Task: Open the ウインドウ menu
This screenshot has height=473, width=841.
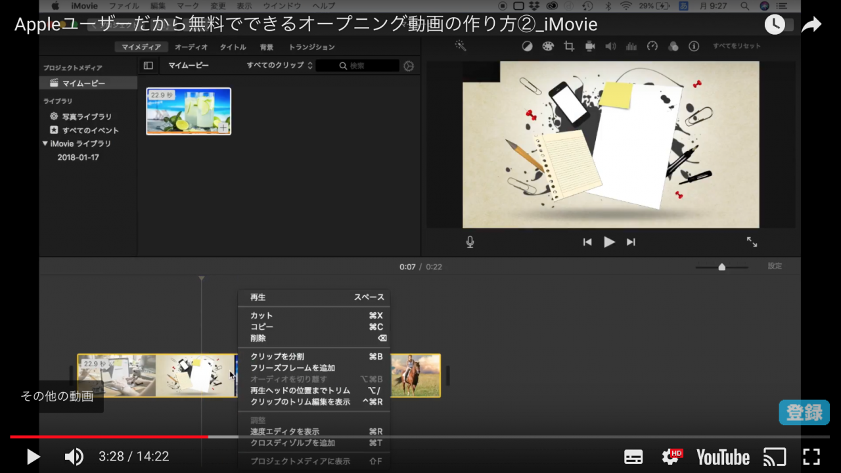Action: [282, 6]
